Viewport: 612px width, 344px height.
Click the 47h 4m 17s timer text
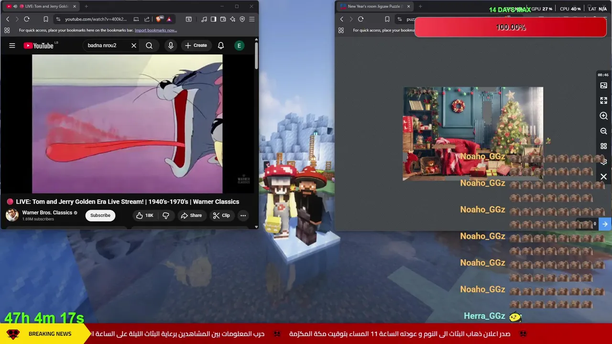(44, 318)
